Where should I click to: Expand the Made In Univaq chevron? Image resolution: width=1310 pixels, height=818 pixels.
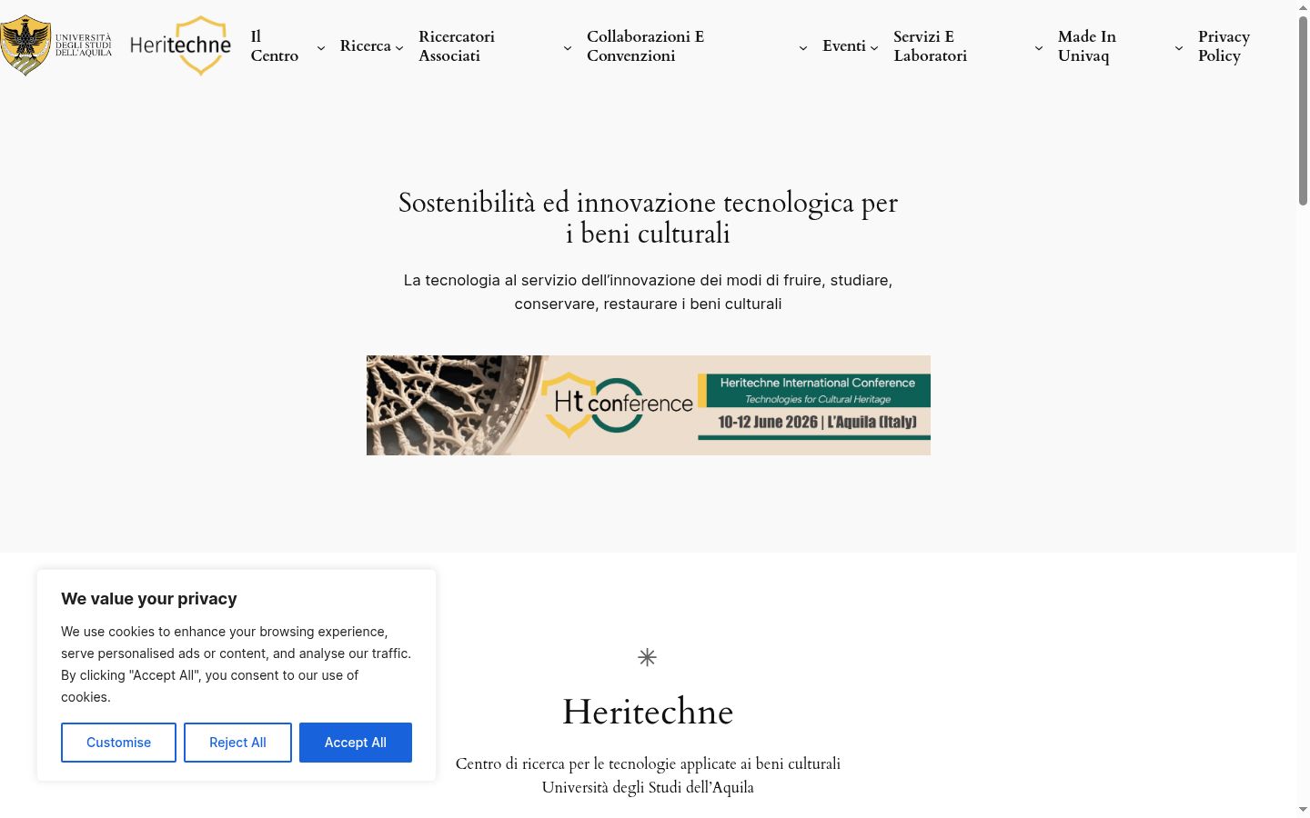(x=1179, y=47)
